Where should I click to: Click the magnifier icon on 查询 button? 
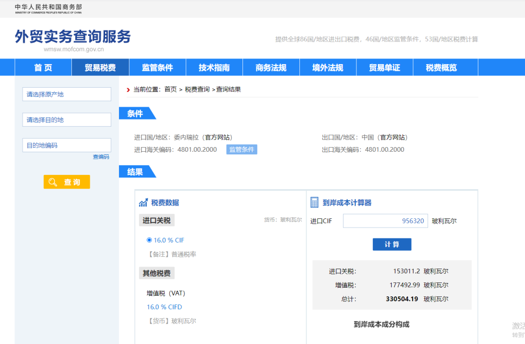53,182
